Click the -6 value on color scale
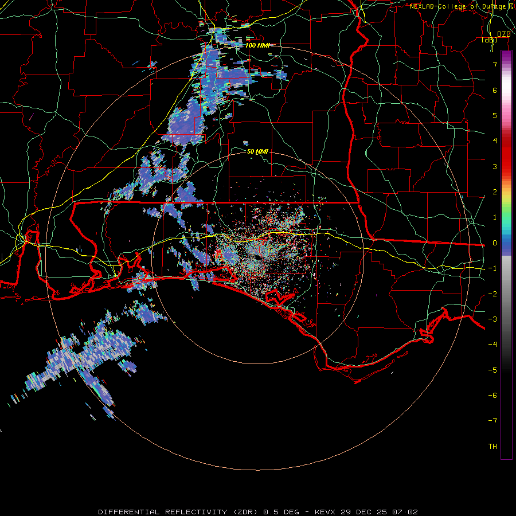The height and width of the screenshot is (516, 516). (x=492, y=396)
